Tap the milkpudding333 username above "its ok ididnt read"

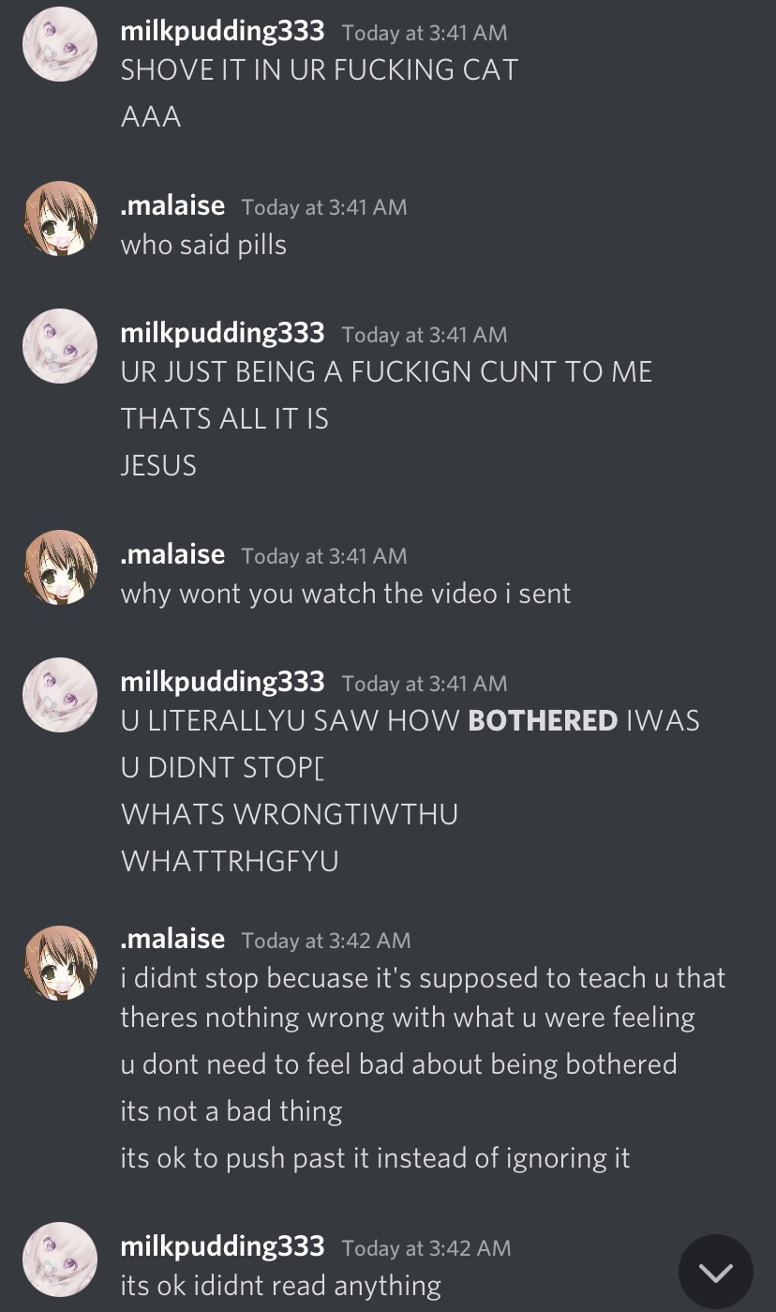click(x=222, y=1246)
